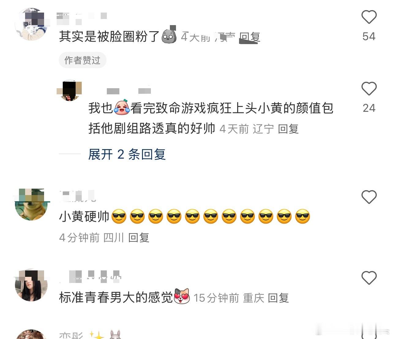
Task: Like the 标准青春男大的感觉 comment
Action: tap(369, 278)
